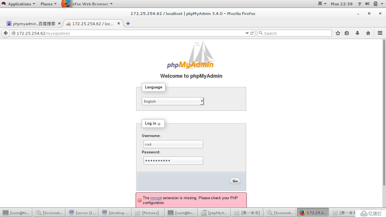Click the Firefox Search box
The height and width of the screenshot is (217, 386).
294,33
